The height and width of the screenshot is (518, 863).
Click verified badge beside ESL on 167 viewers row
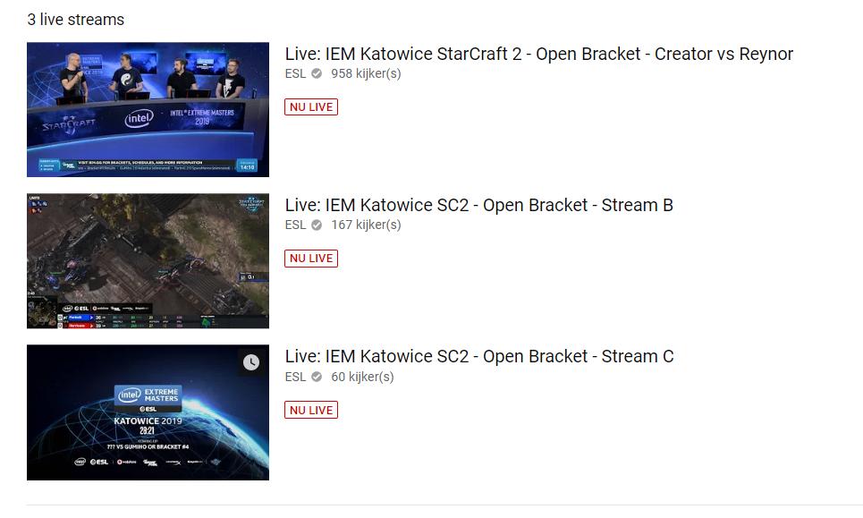pyautogui.click(x=317, y=225)
